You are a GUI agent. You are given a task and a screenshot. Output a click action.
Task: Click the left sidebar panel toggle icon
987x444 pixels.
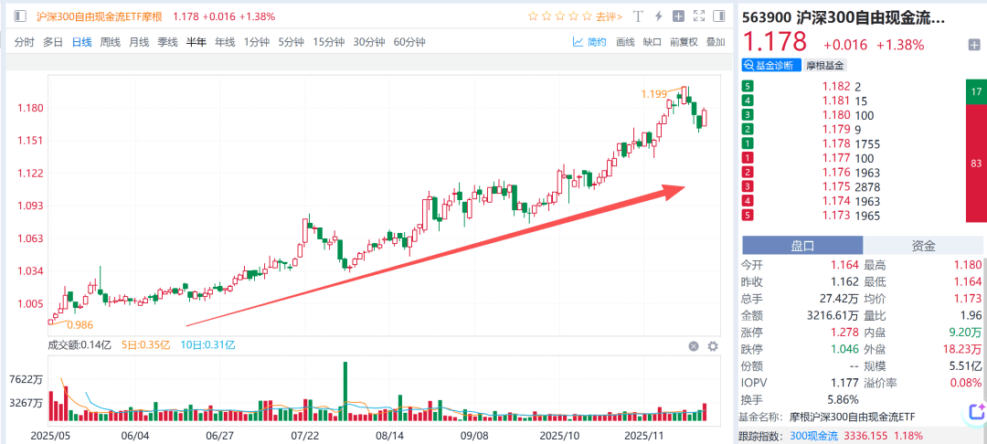[x=21, y=16]
